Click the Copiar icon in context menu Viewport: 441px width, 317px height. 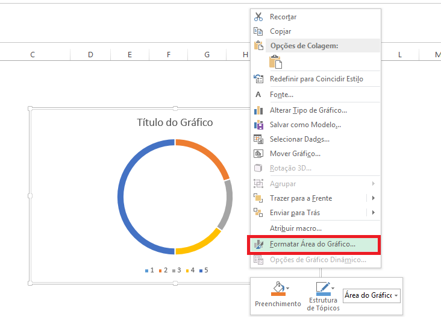258,31
